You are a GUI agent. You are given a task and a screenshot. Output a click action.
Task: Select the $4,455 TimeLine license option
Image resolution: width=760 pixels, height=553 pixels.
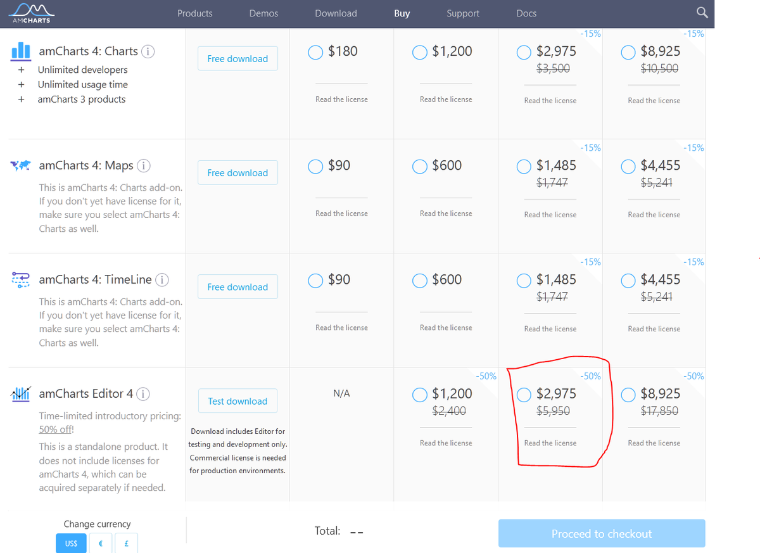628,280
